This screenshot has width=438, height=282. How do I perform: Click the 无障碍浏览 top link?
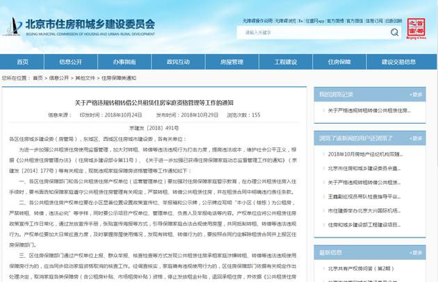(285, 21)
